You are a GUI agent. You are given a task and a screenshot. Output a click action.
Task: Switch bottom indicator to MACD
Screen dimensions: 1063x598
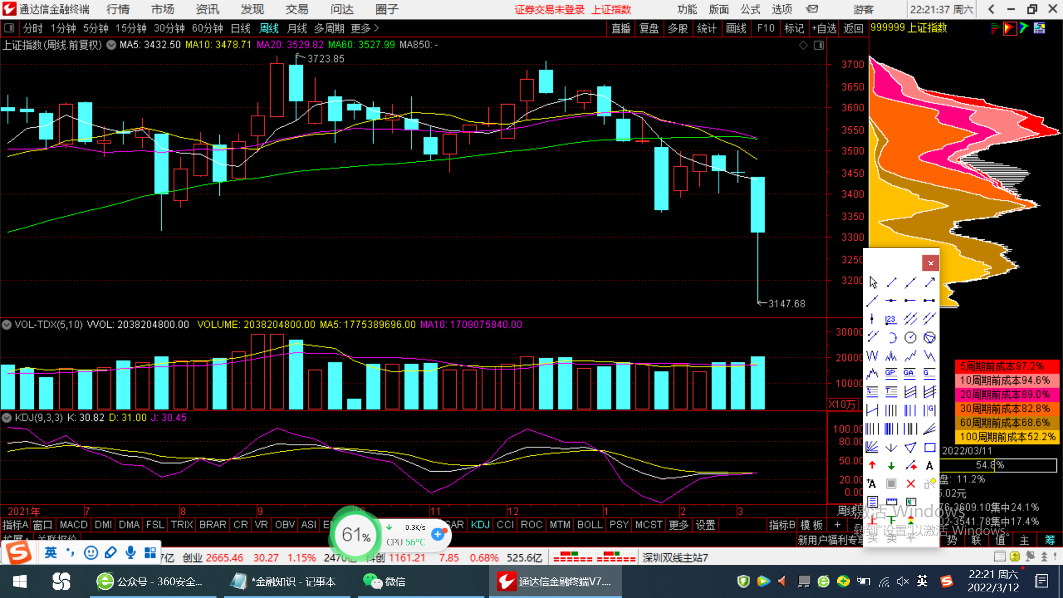[73, 524]
